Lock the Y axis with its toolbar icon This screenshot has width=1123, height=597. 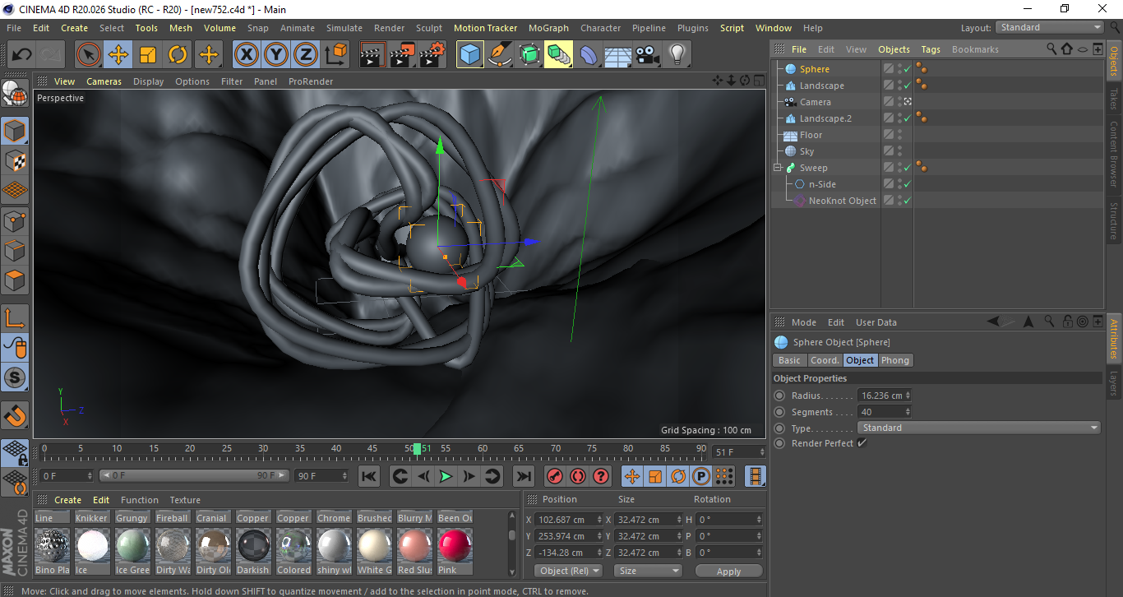tap(275, 54)
